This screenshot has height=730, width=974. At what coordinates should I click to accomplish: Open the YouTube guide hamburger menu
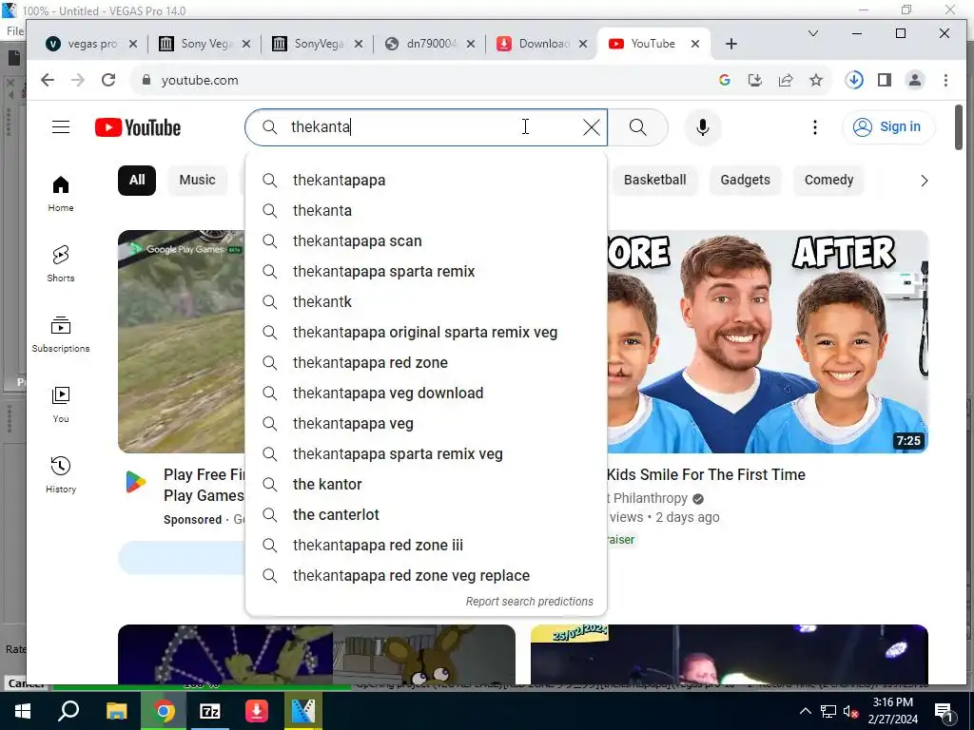(61, 127)
